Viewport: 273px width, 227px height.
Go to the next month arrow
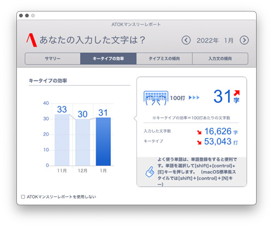pyautogui.click(x=244, y=40)
